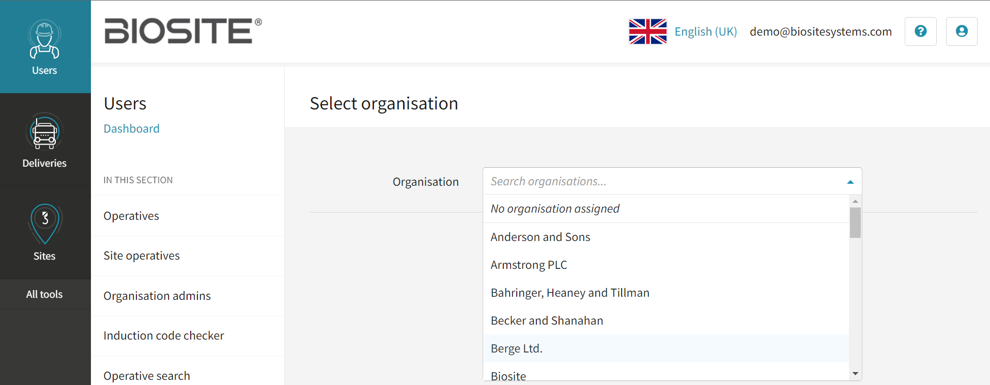Collapse the organisation dropdown arrow
Viewport: 990px width, 385px height.
coord(850,182)
